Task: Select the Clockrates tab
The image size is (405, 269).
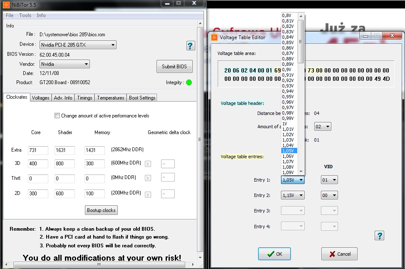Action: (x=17, y=97)
